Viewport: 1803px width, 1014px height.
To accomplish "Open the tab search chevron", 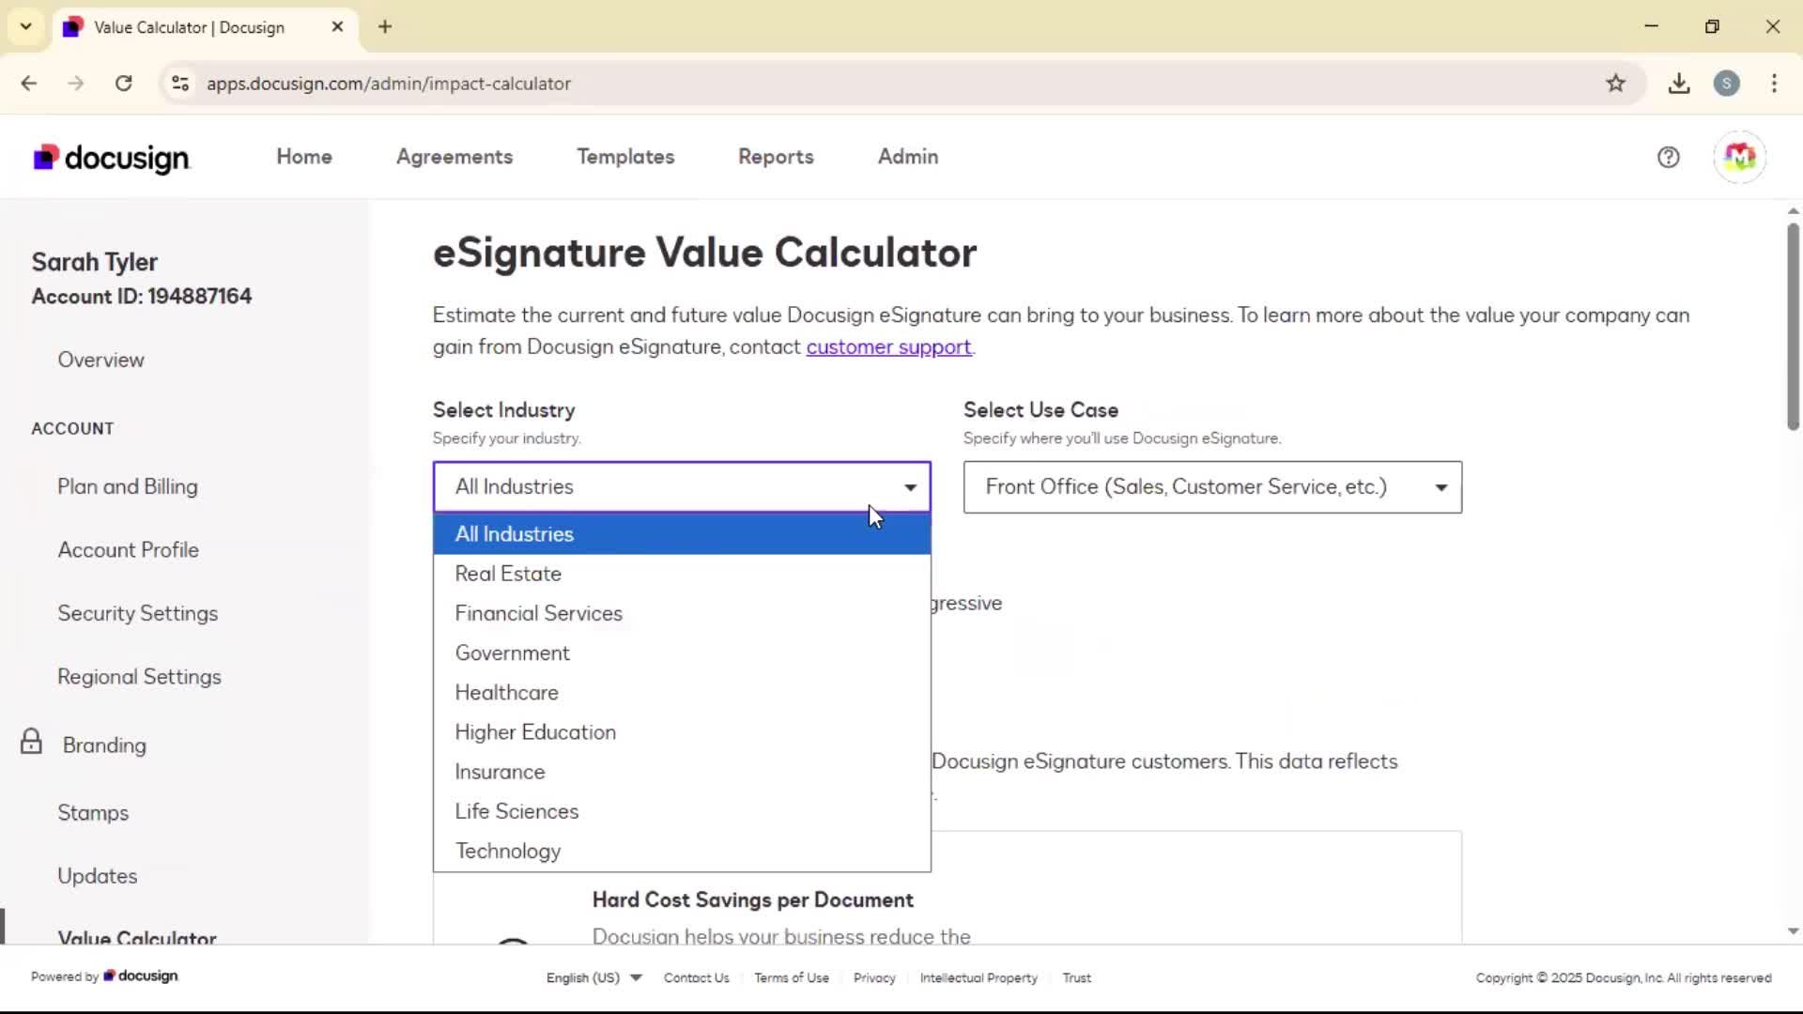I will point(26,27).
